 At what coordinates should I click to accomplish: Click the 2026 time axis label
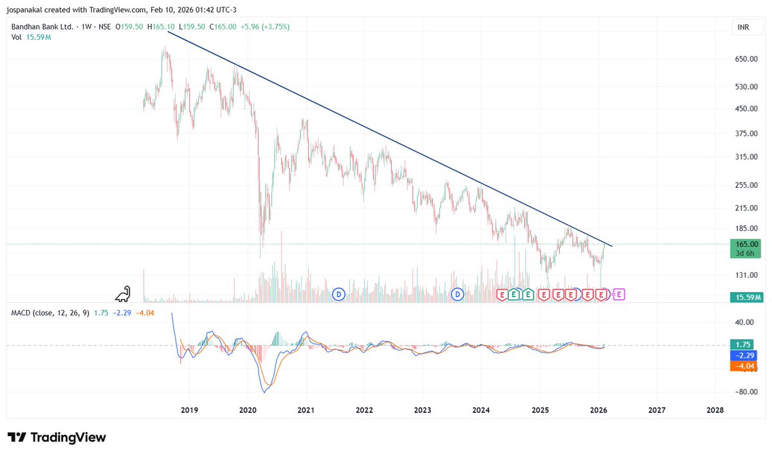[598, 410]
